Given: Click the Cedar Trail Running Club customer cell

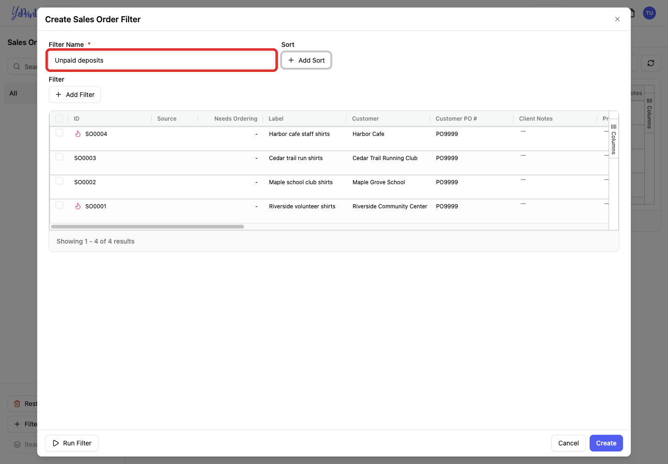Looking at the screenshot, I should pos(385,158).
